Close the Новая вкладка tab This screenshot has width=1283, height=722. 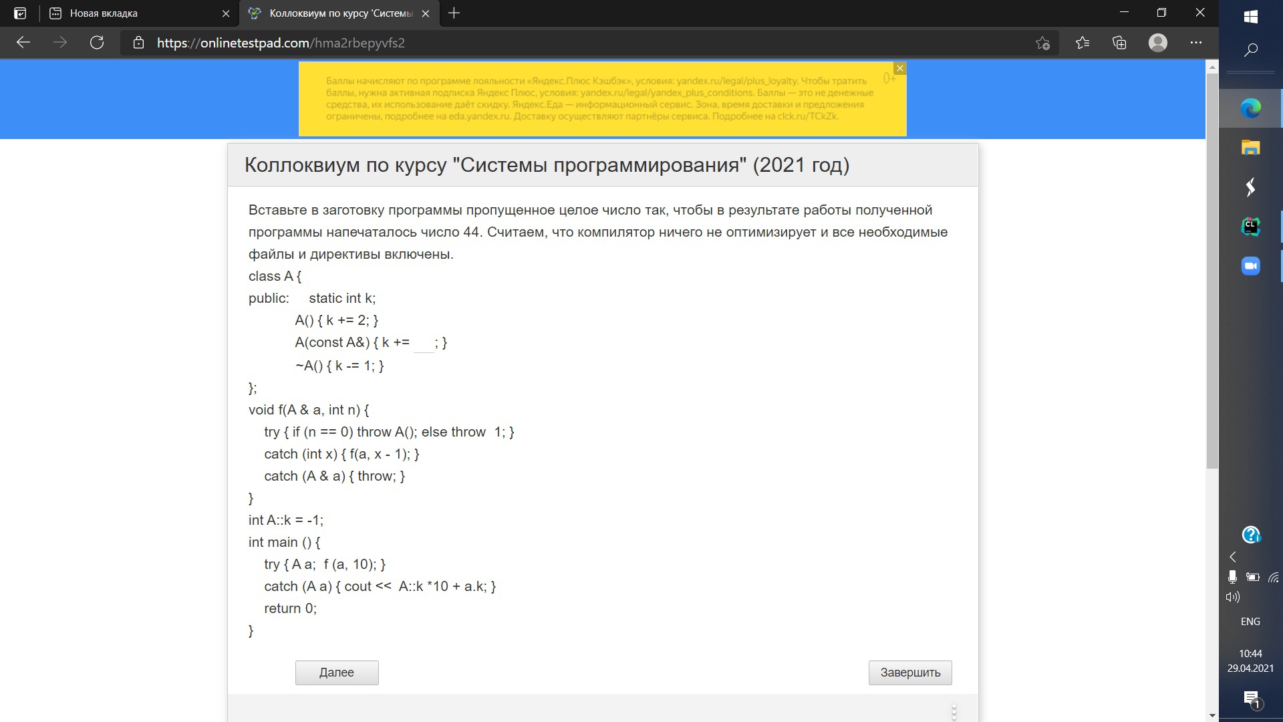click(226, 13)
